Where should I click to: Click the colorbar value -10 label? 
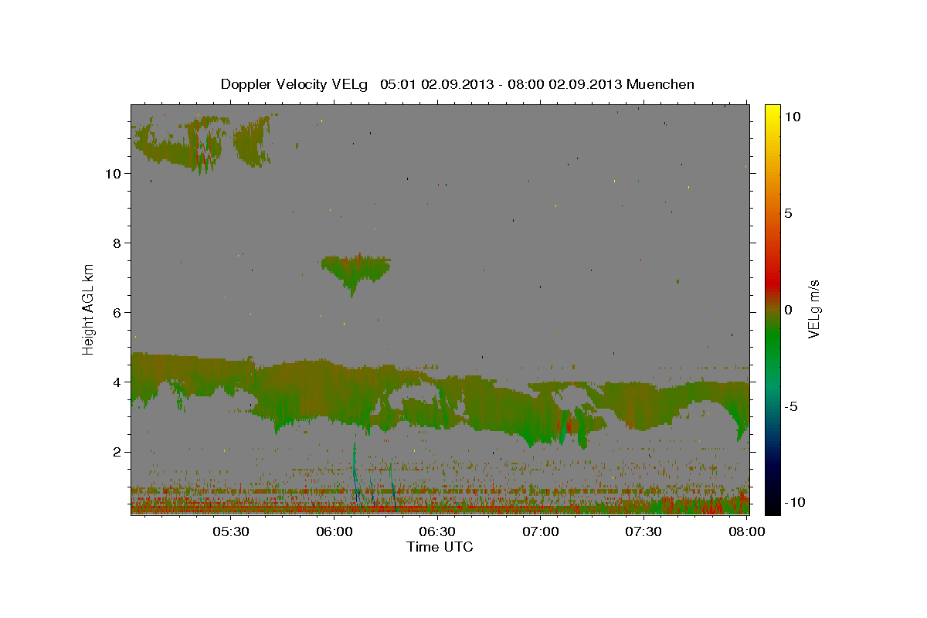tap(793, 502)
